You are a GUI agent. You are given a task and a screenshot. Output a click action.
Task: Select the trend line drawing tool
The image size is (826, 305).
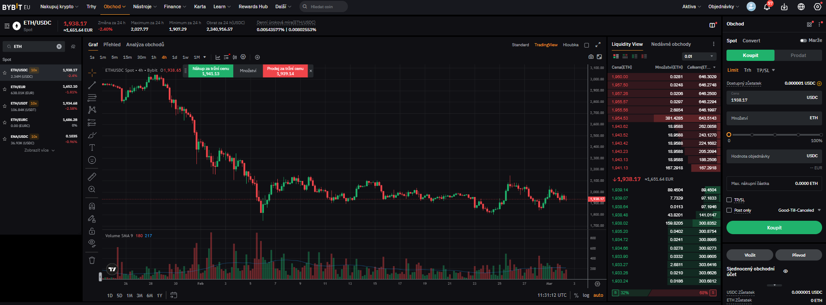click(92, 85)
